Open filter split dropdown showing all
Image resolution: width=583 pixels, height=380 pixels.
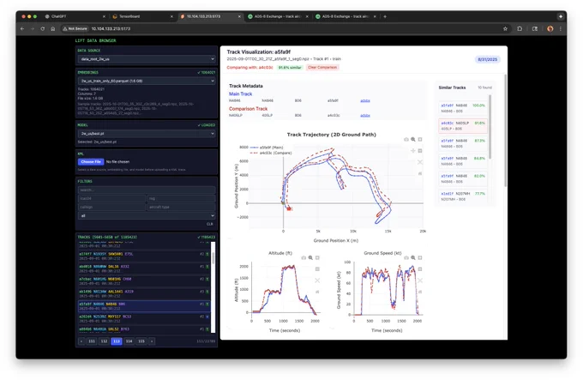(147, 215)
